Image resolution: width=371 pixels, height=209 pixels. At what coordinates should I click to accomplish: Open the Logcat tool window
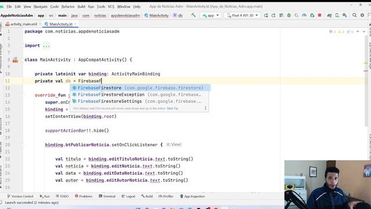point(129,196)
